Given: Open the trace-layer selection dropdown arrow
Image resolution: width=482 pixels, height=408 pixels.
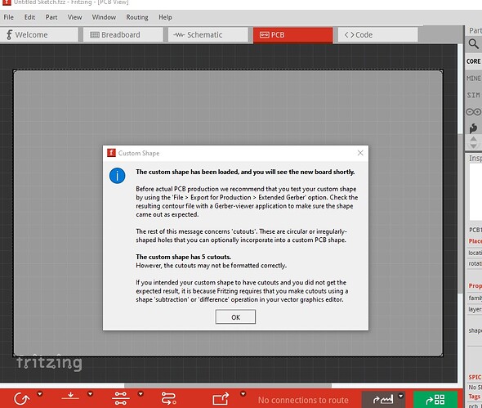Looking at the screenshot, I should click(x=141, y=394).
